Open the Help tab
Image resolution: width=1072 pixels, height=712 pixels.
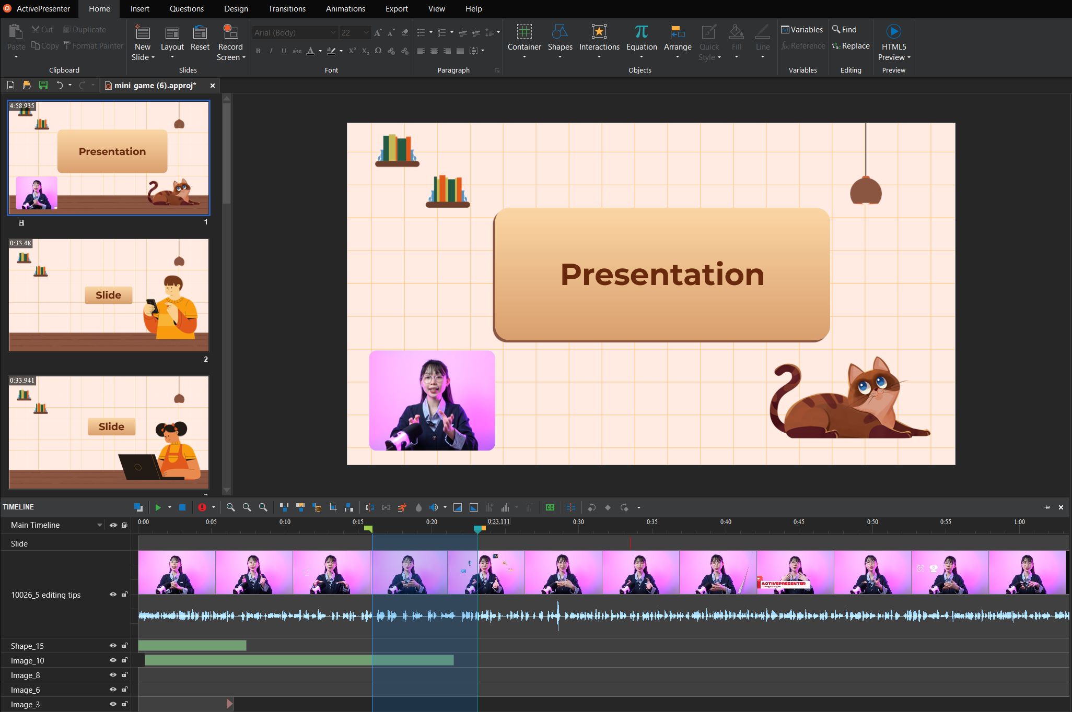[x=473, y=9]
